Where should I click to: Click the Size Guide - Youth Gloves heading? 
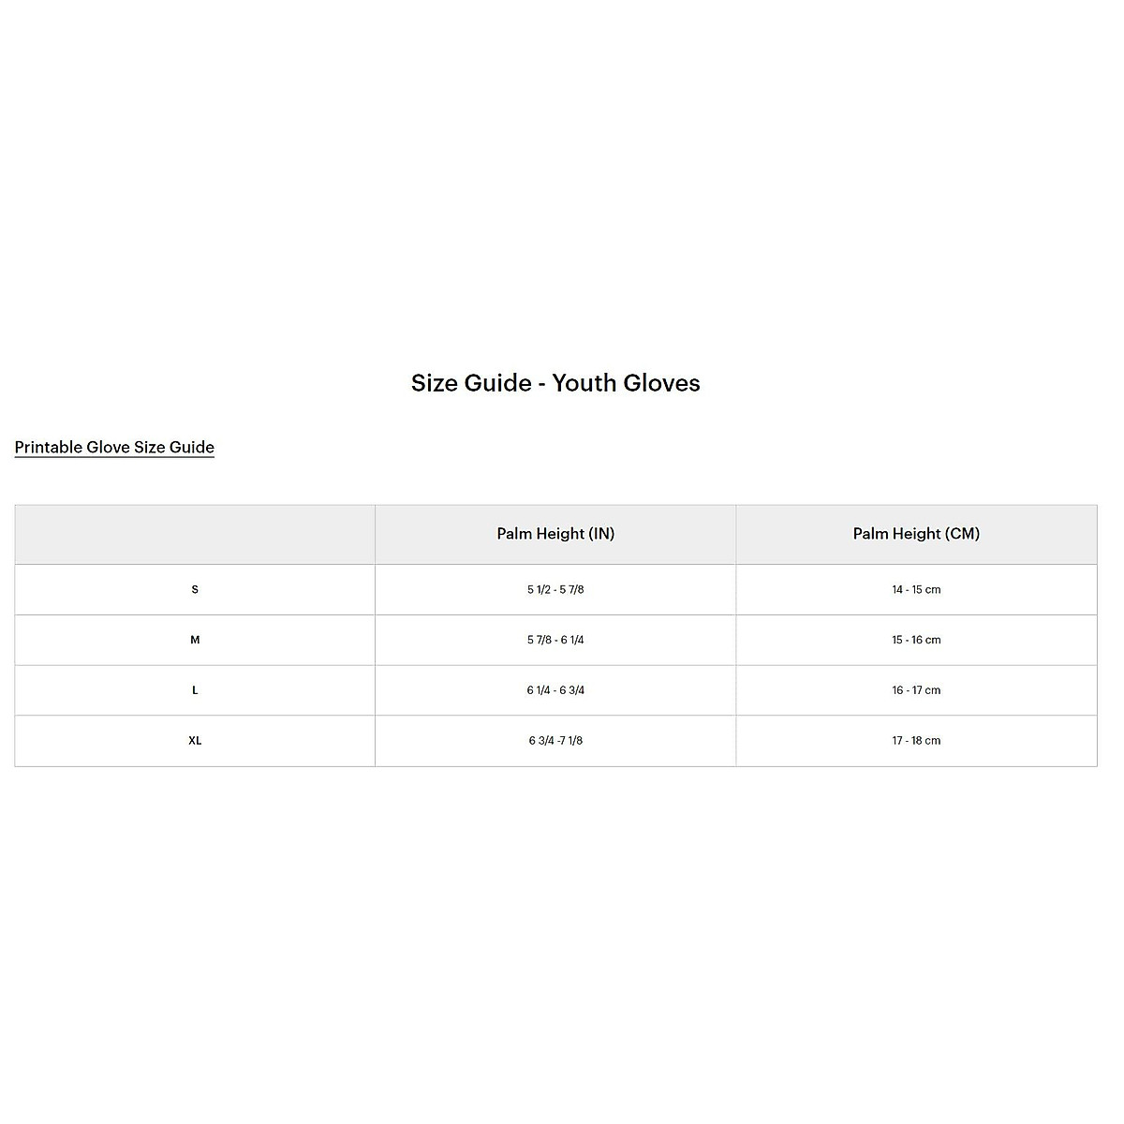pos(555,382)
